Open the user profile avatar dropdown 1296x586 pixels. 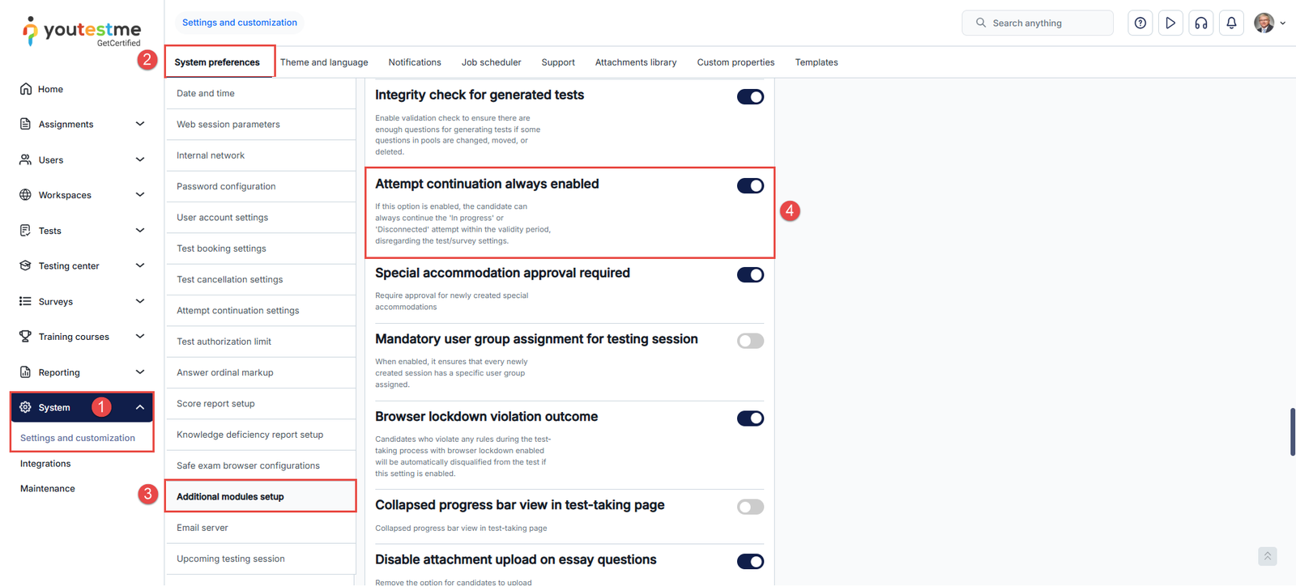[1268, 23]
